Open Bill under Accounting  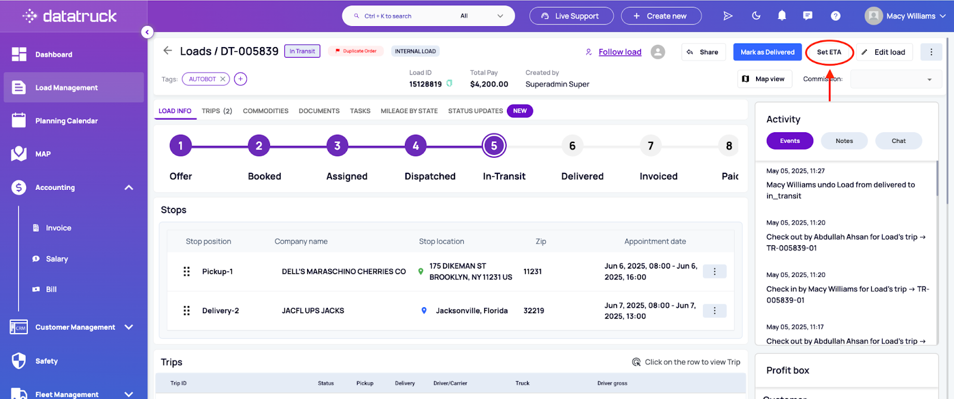pos(51,289)
